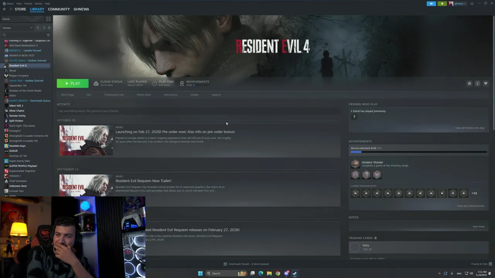Open the Steam menu
This screenshot has height=278, width=495.
coord(10,3)
